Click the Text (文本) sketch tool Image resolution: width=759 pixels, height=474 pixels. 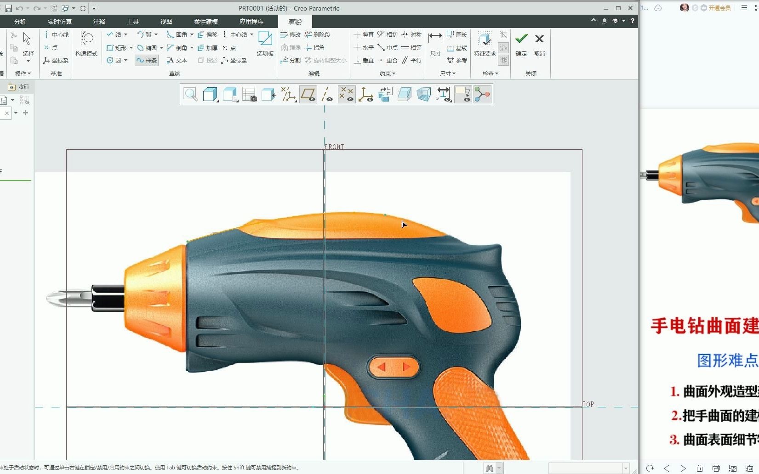coord(177,60)
